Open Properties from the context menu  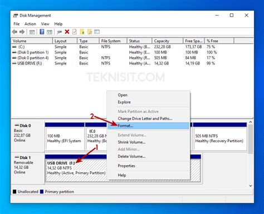[148, 166]
